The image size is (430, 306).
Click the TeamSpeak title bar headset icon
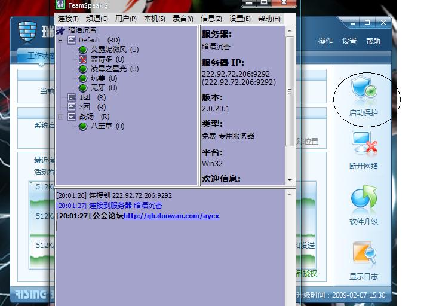60,4
